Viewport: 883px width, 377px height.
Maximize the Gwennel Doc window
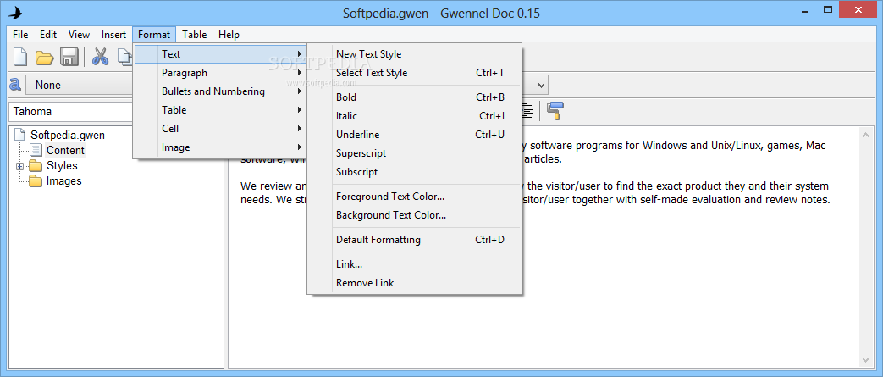tap(828, 9)
